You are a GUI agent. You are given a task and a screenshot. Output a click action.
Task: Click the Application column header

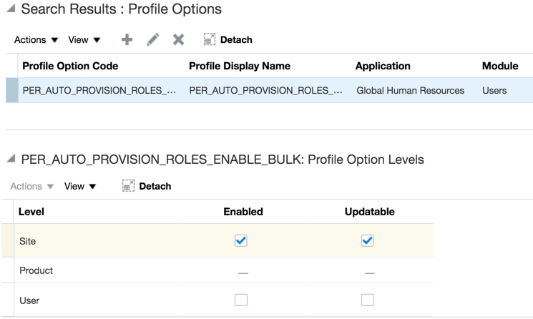(x=383, y=66)
